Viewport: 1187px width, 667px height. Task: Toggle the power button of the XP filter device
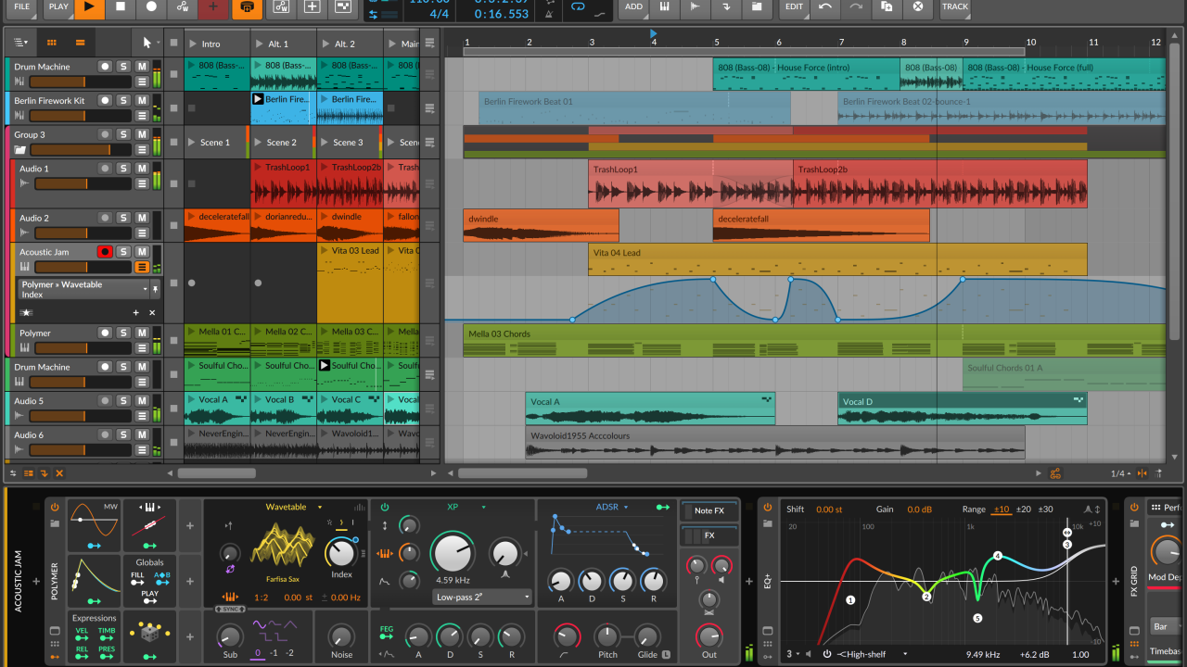[384, 507]
